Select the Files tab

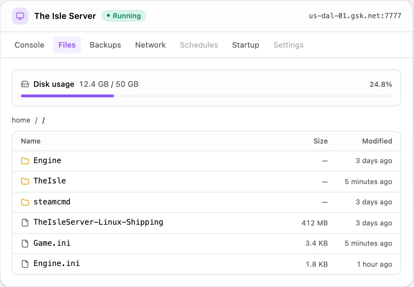pyautogui.click(x=67, y=45)
